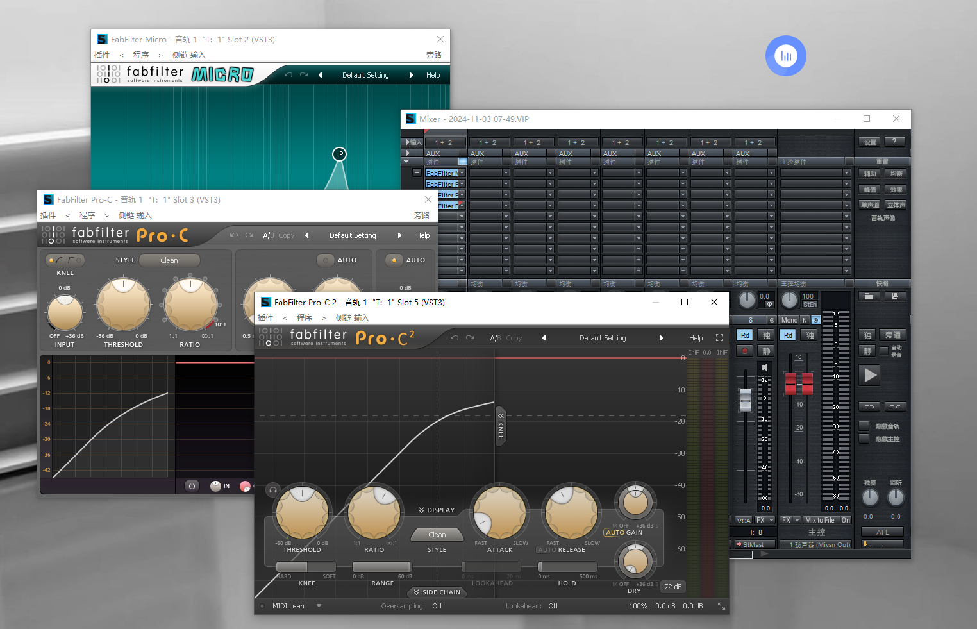The width and height of the screenshot is (977, 629).
Task: Click the 重置 button in Mixer
Action: pyautogui.click(x=882, y=162)
